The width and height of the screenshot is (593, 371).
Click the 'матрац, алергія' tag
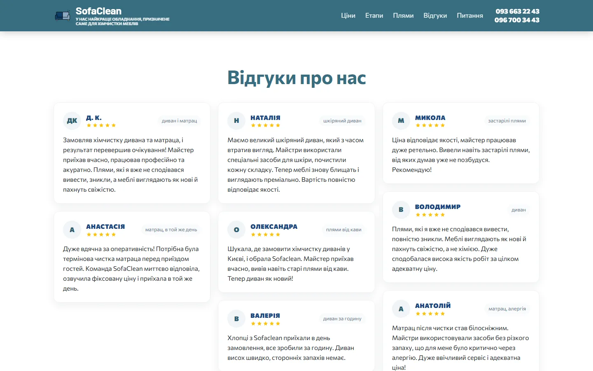pyautogui.click(x=507, y=309)
